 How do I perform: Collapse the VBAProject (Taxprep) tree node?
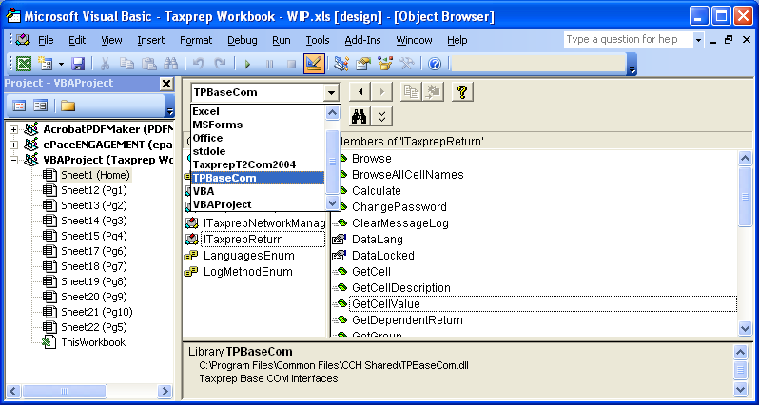14,160
